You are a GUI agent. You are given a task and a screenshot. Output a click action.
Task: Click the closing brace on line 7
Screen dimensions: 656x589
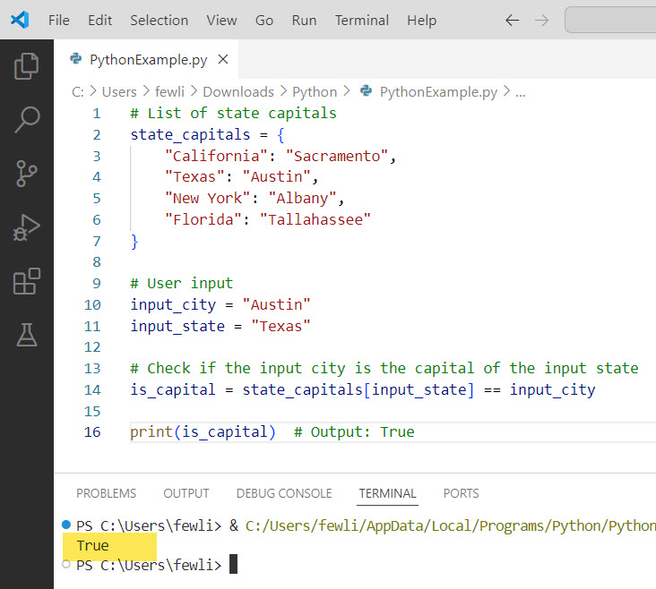[x=134, y=241]
